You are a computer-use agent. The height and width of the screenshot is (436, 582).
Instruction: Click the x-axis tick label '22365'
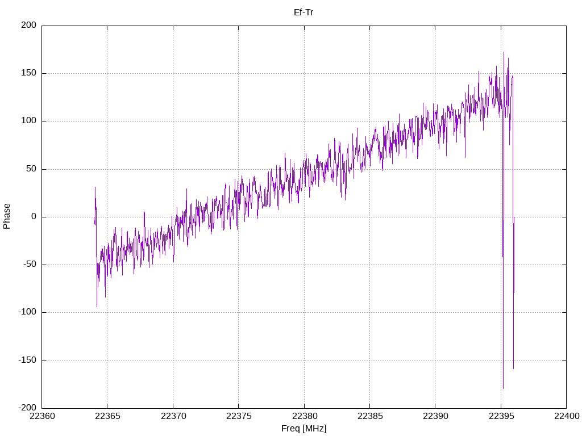[107, 416]
